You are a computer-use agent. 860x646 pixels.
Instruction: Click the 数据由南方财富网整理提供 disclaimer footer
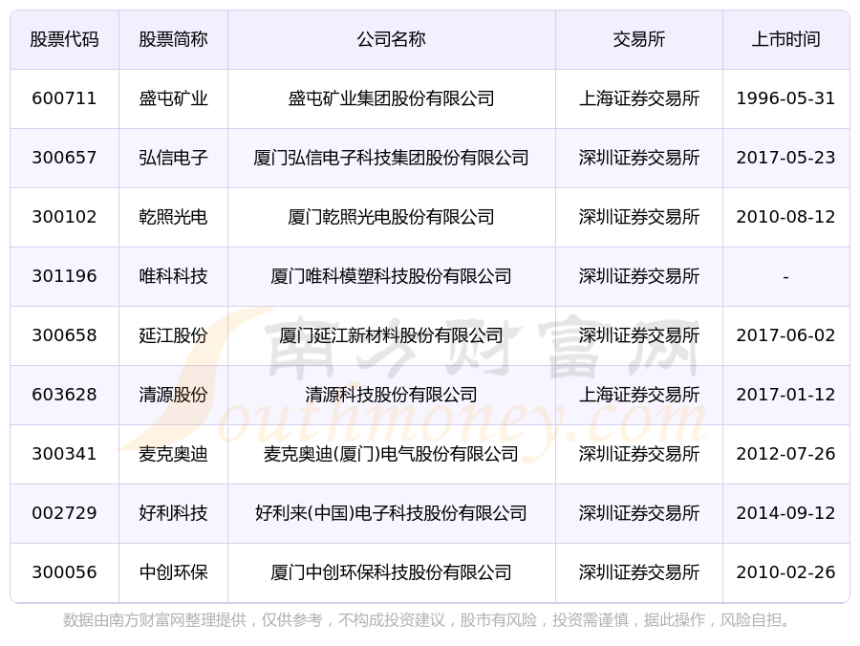pyautogui.click(x=427, y=620)
